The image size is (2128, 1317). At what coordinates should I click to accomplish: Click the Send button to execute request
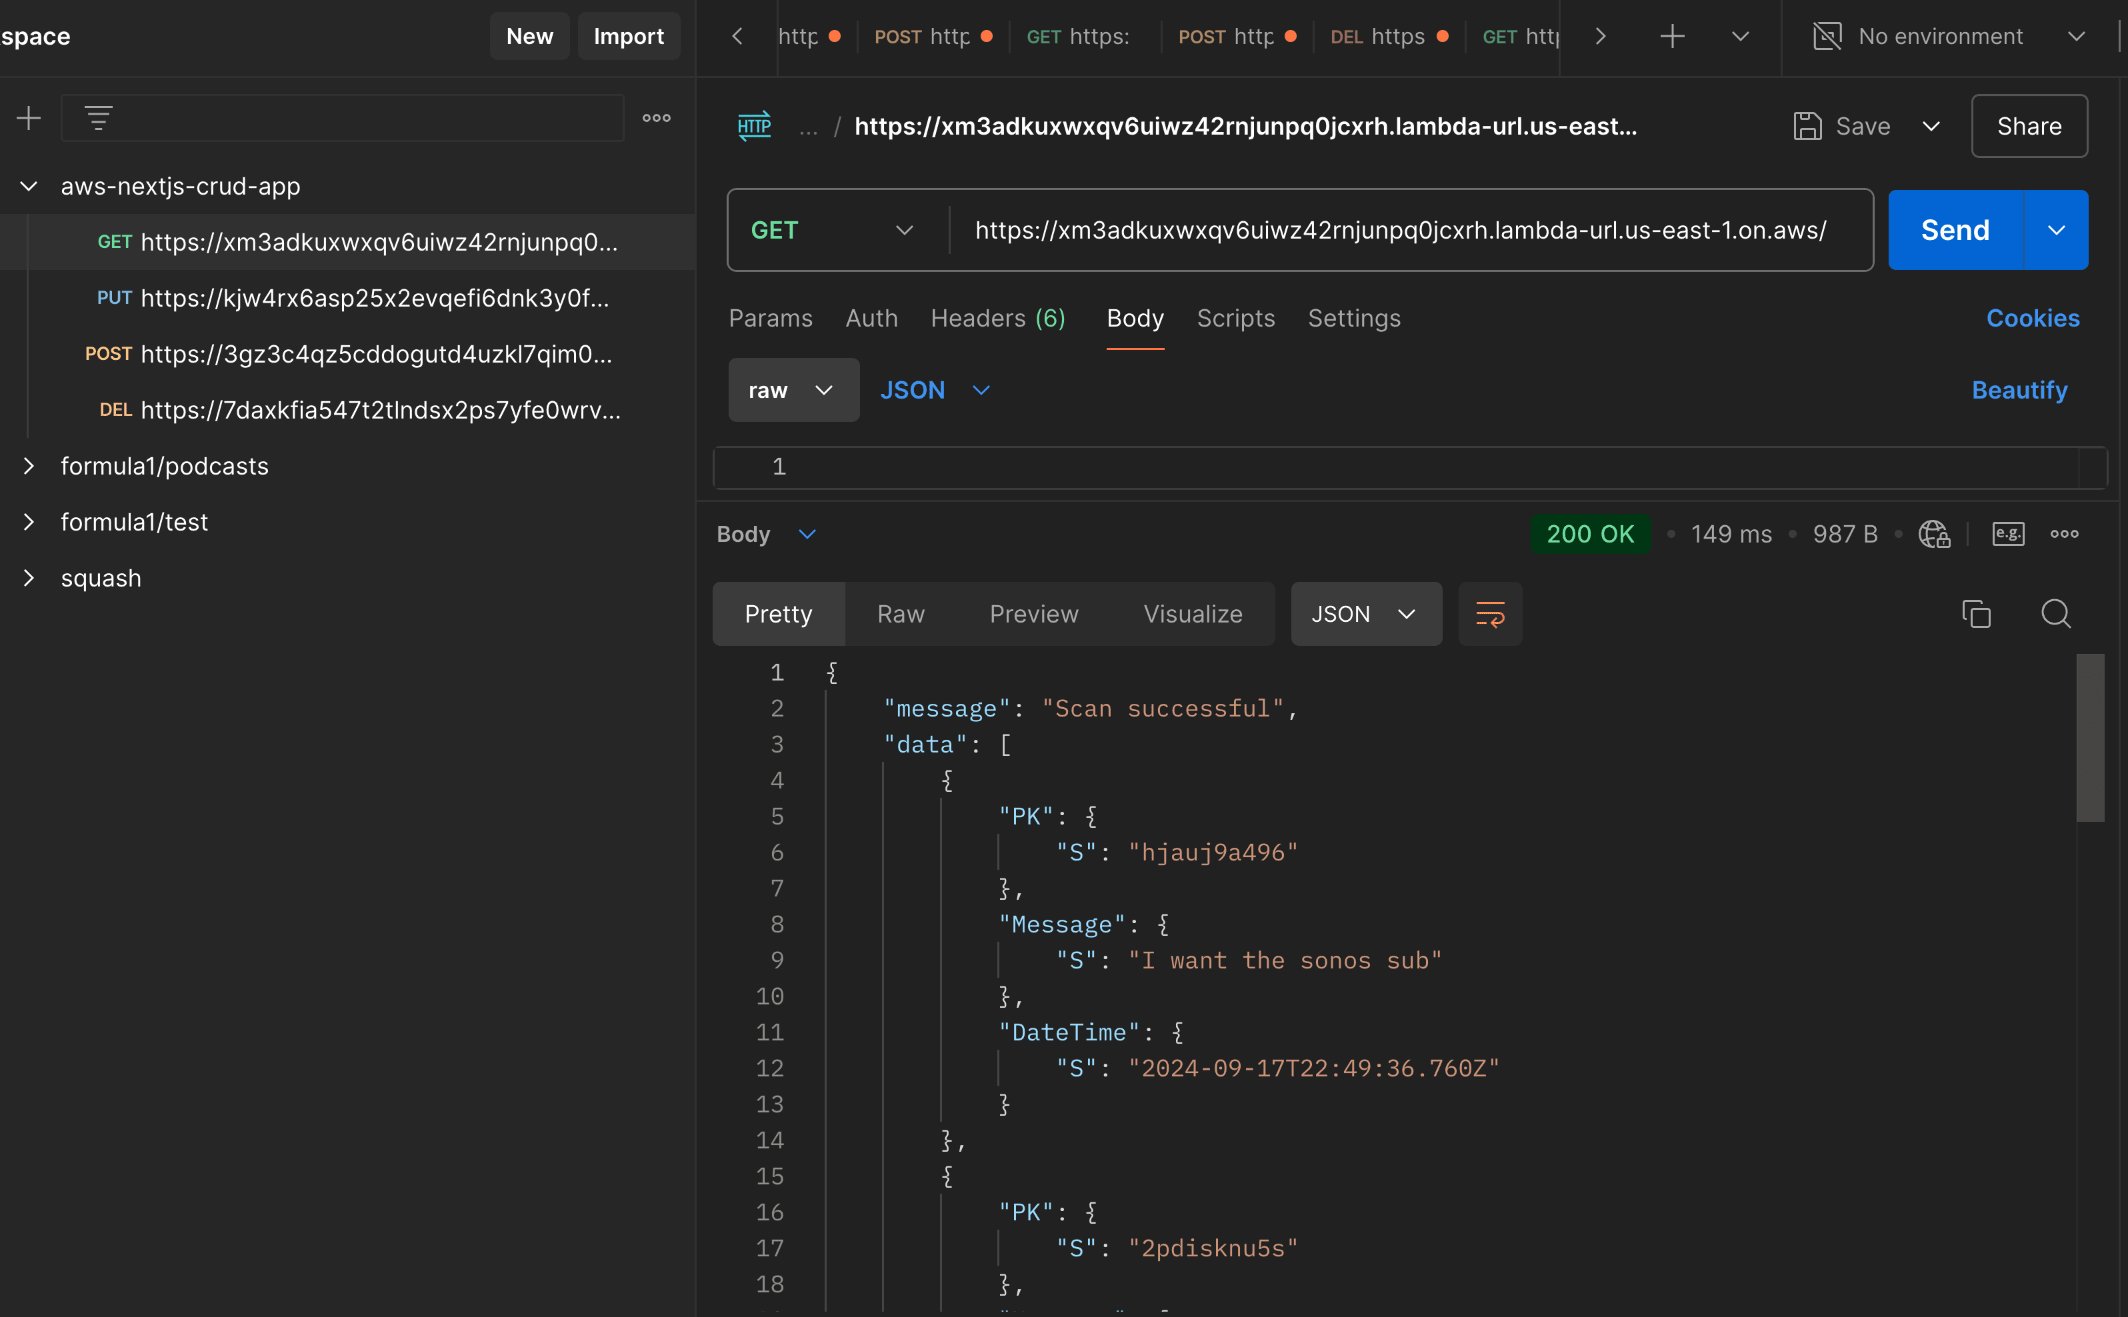(x=1955, y=229)
